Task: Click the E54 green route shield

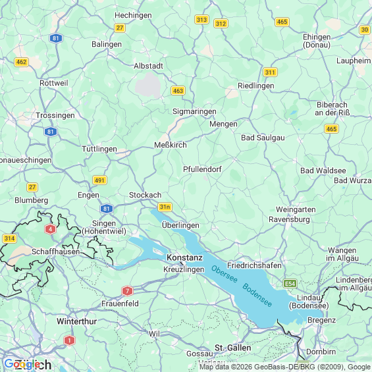Action: click(290, 284)
